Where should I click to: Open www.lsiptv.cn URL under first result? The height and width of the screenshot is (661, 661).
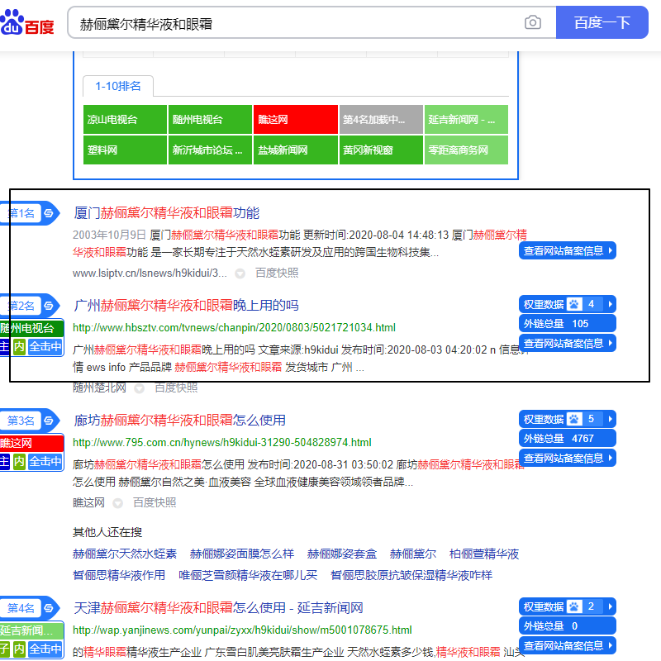coord(150,273)
